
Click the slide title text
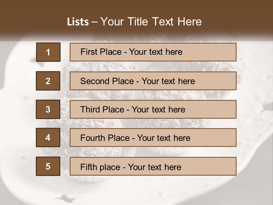(135, 22)
